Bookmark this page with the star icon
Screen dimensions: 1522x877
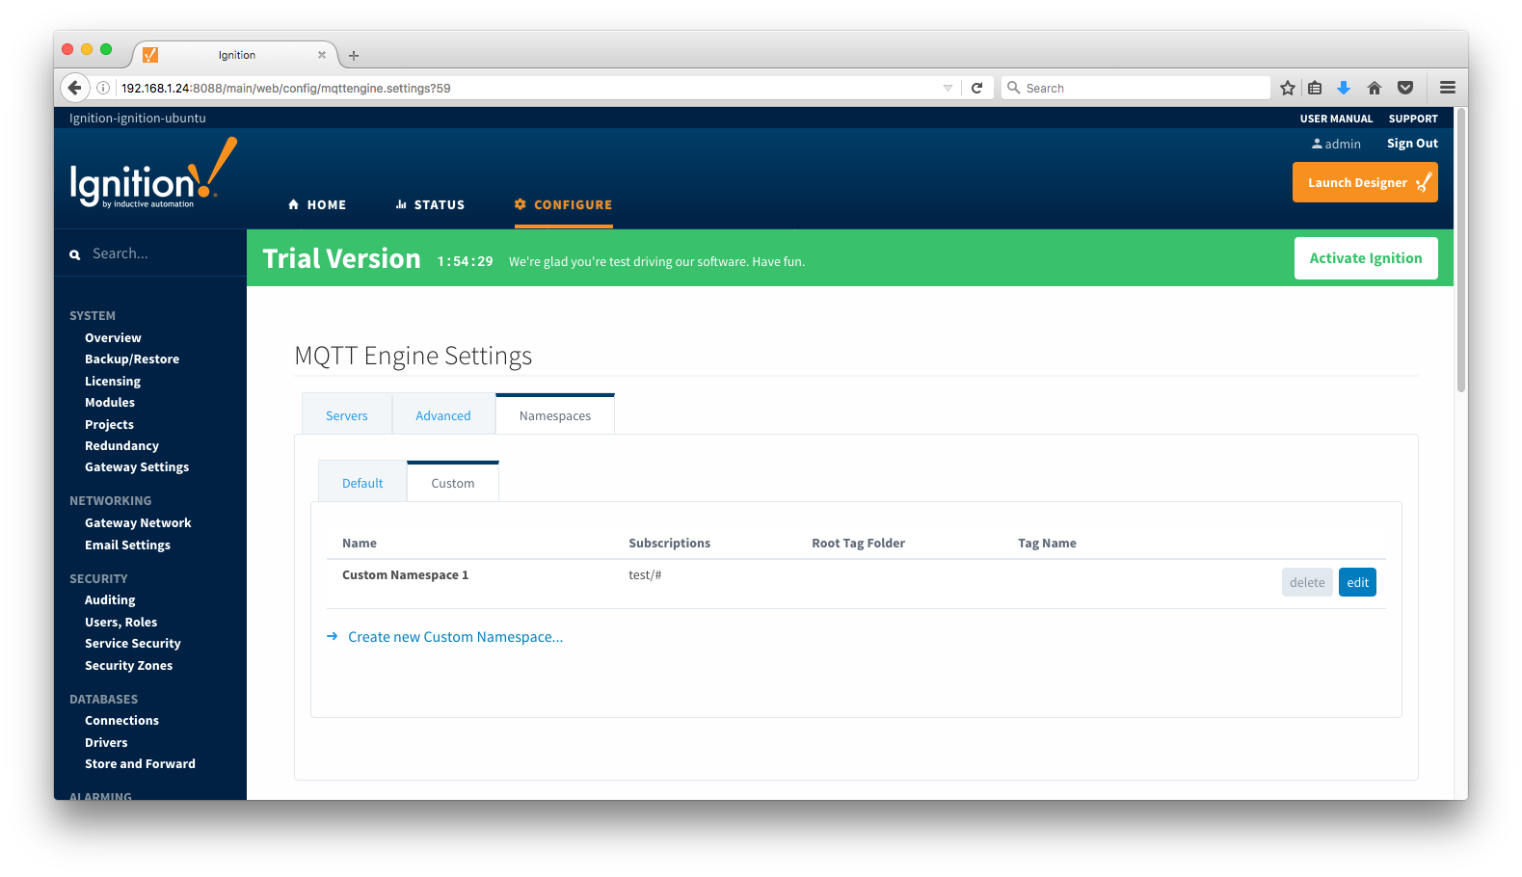(1288, 88)
